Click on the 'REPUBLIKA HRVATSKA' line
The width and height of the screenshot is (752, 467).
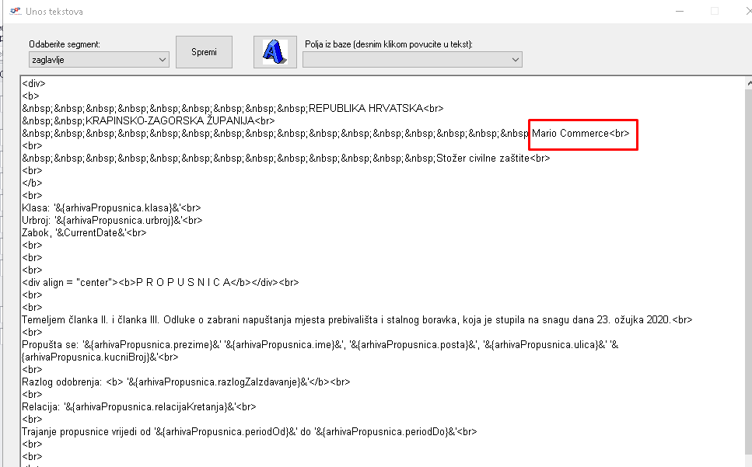tap(366, 109)
